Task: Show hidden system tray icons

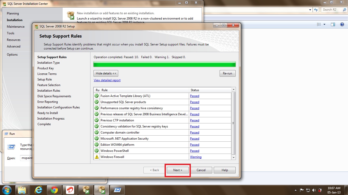Action: (296, 190)
